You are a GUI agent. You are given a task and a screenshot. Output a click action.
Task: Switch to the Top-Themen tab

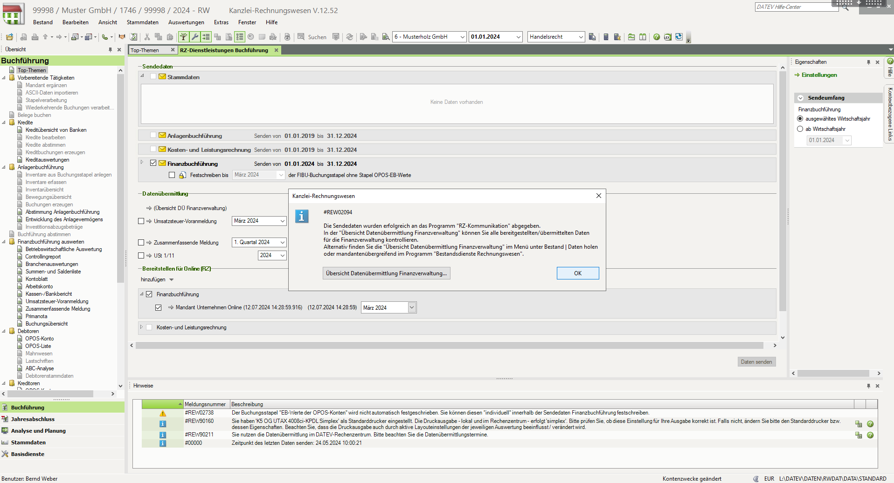[145, 50]
